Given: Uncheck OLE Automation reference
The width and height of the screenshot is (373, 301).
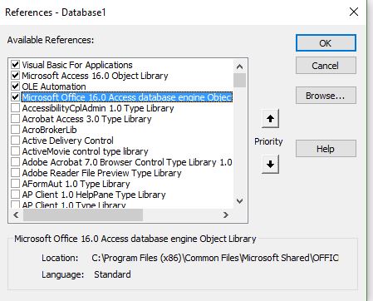Looking at the screenshot, I should click(x=15, y=86).
